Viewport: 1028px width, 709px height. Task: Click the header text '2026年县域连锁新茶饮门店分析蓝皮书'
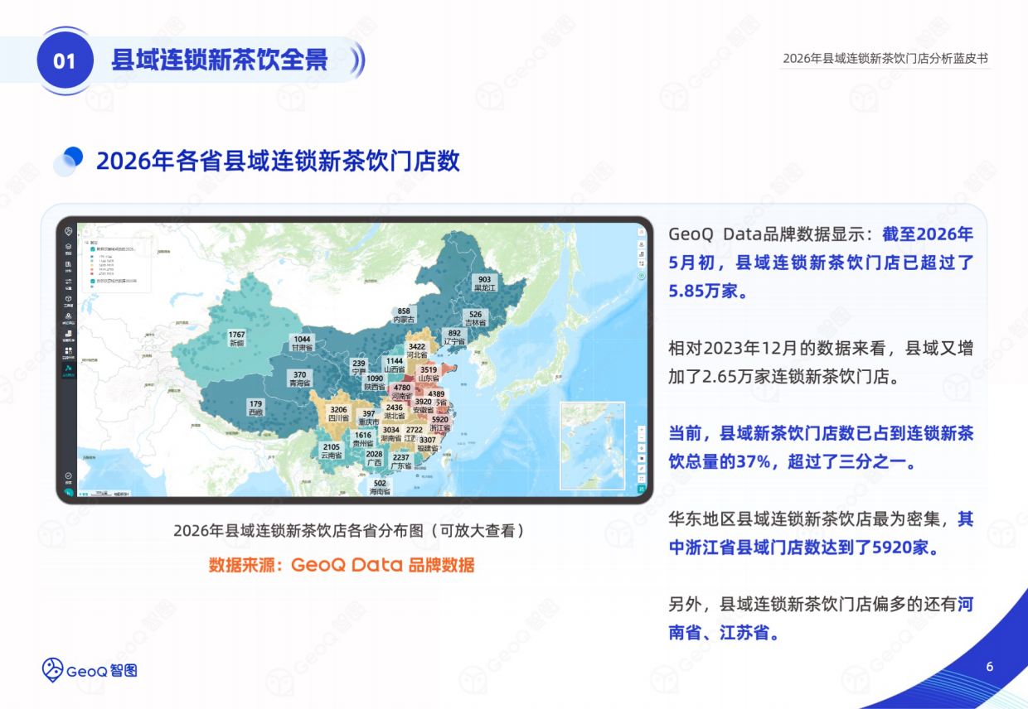[x=885, y=59]
